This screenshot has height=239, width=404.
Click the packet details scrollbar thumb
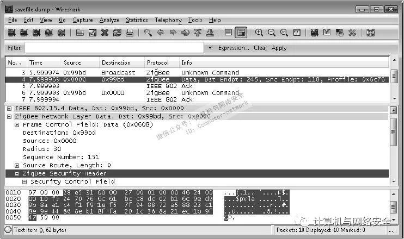[x=393, y=132]
